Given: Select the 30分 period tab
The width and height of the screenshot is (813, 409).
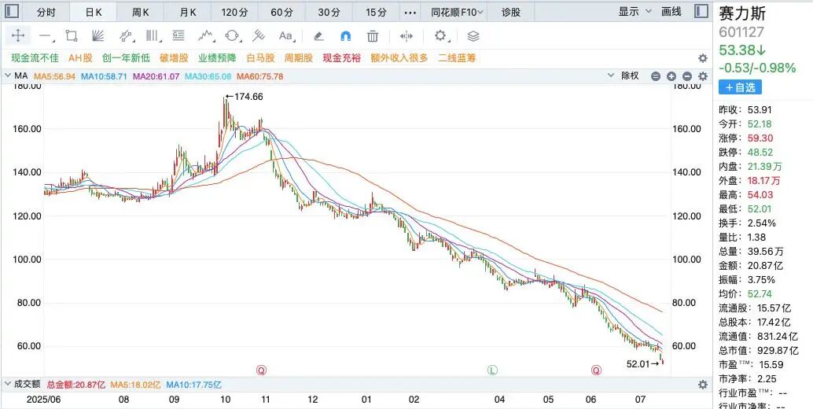Looking at the screenshot, I should [329, 12].
